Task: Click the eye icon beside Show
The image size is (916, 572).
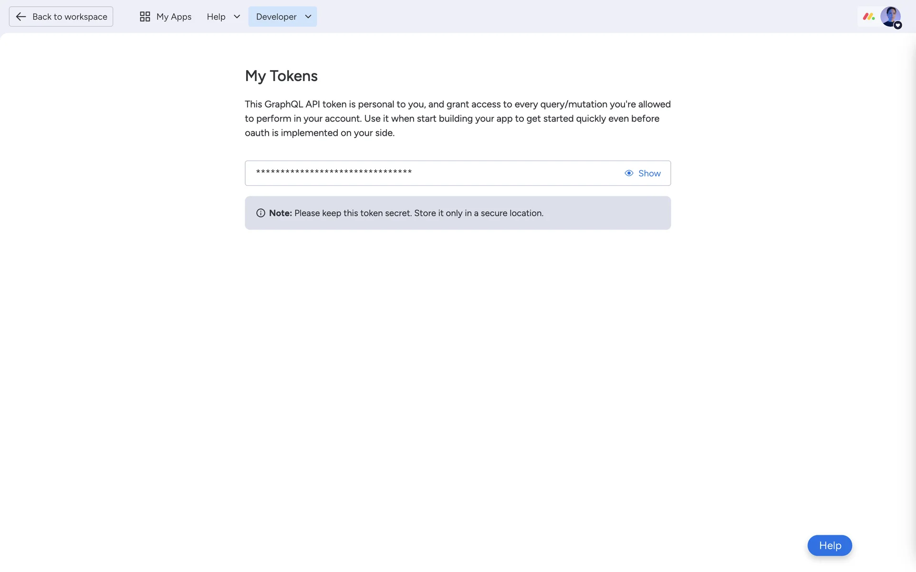Action: (629, 173)
